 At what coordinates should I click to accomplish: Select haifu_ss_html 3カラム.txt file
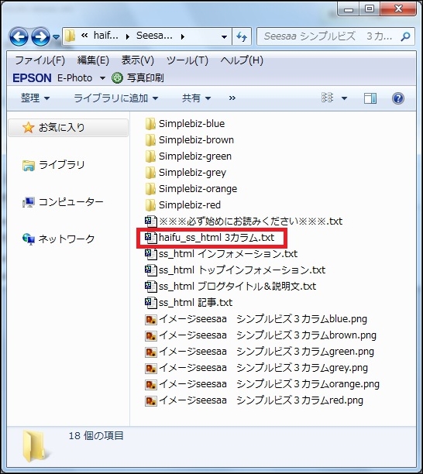tap(211, 238)
